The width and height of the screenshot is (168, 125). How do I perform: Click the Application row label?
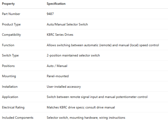coord(10,97)
